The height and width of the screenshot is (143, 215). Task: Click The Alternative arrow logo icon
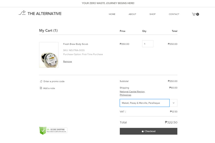point(22,13)
